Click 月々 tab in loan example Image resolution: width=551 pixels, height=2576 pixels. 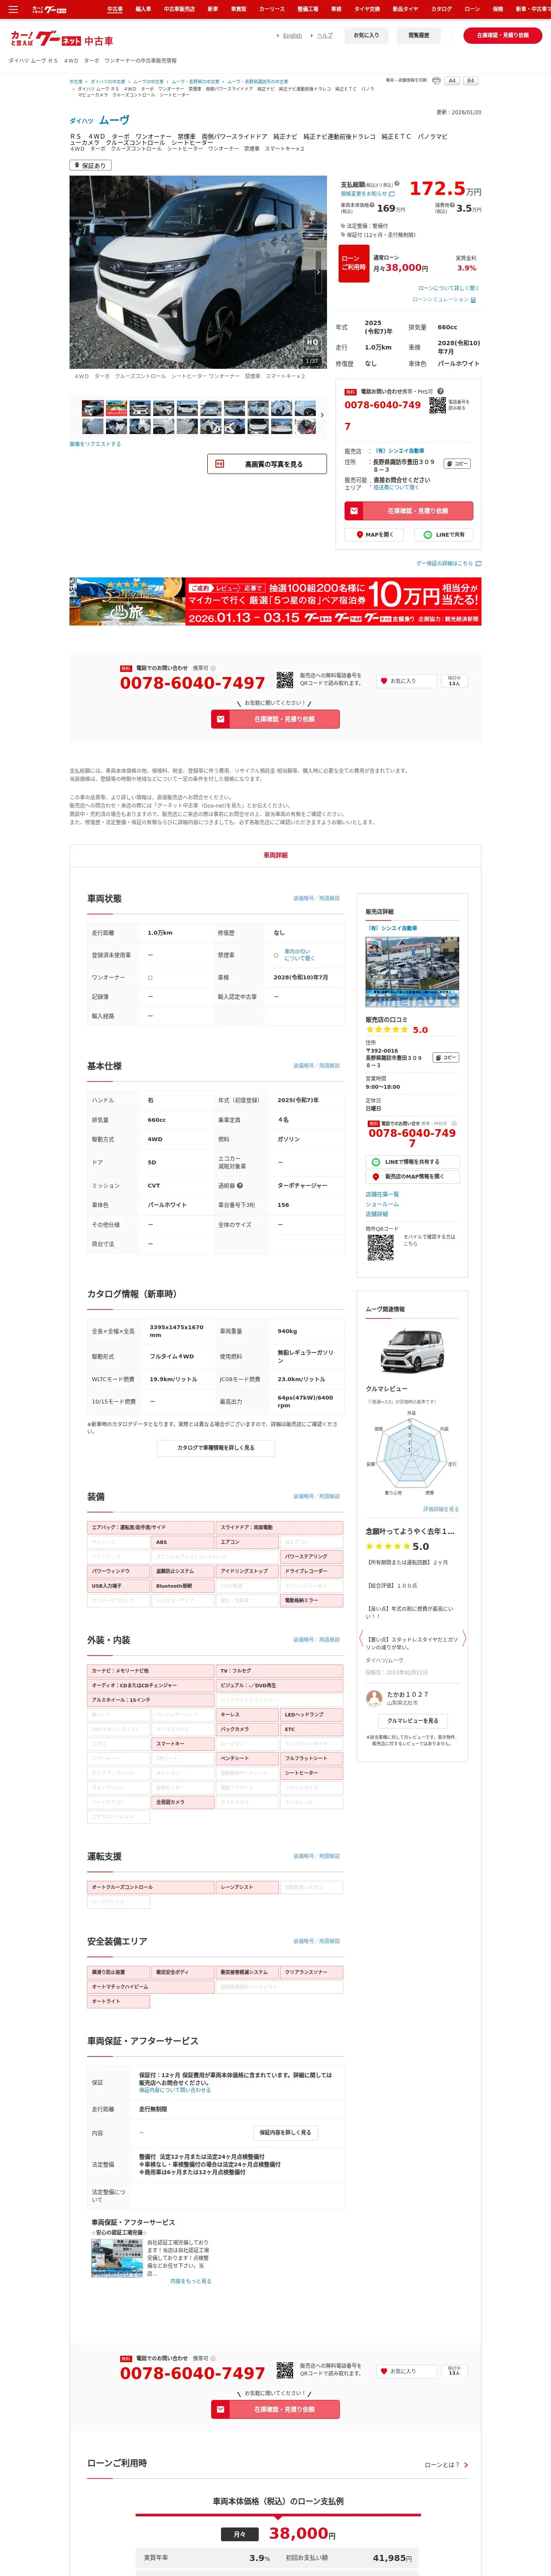(240, 2534)
